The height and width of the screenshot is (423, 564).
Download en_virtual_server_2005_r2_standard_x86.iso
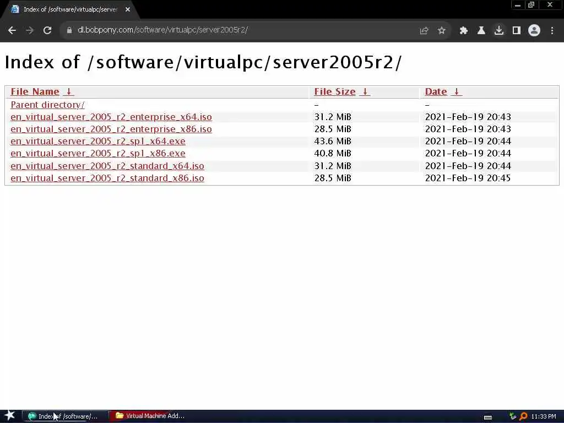point(107,178)
